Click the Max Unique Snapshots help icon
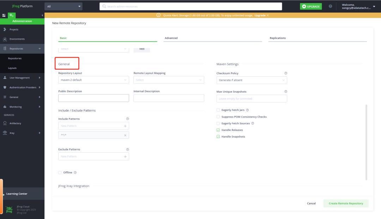This screenshot has height=219, width=381. tap(285, 91)
